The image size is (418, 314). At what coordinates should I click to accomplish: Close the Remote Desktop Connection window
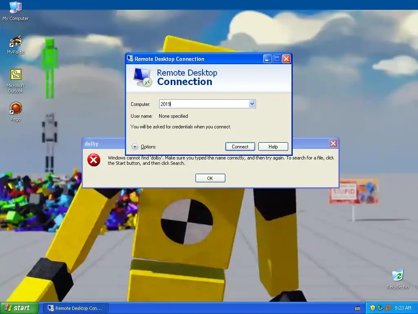click(x=286, y=59)
